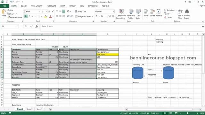Apply the fill color to selection
Image resolution: width=205 pixels, height=115 pixels.
45,16
